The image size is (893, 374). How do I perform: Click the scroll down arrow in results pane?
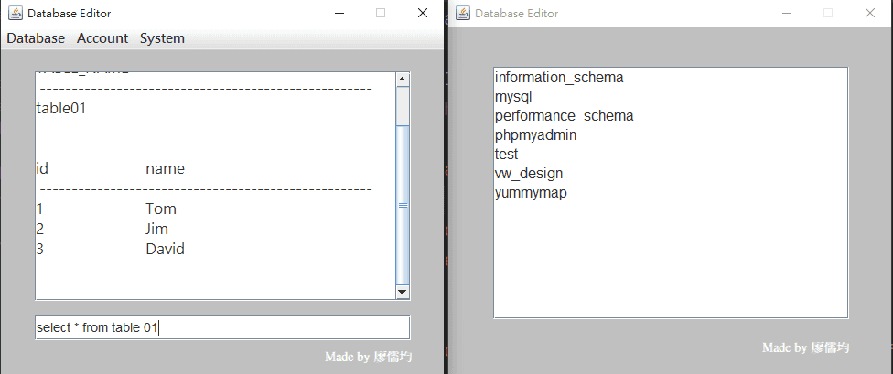[403, 292]
